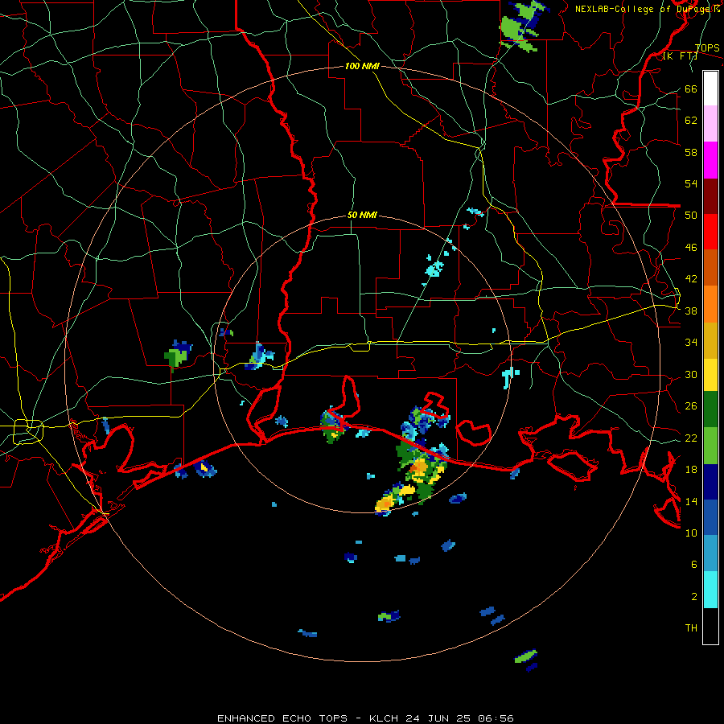Click the TH threshold legend label
This screenshot has height=724, width=724.
(x=691, y=628)
